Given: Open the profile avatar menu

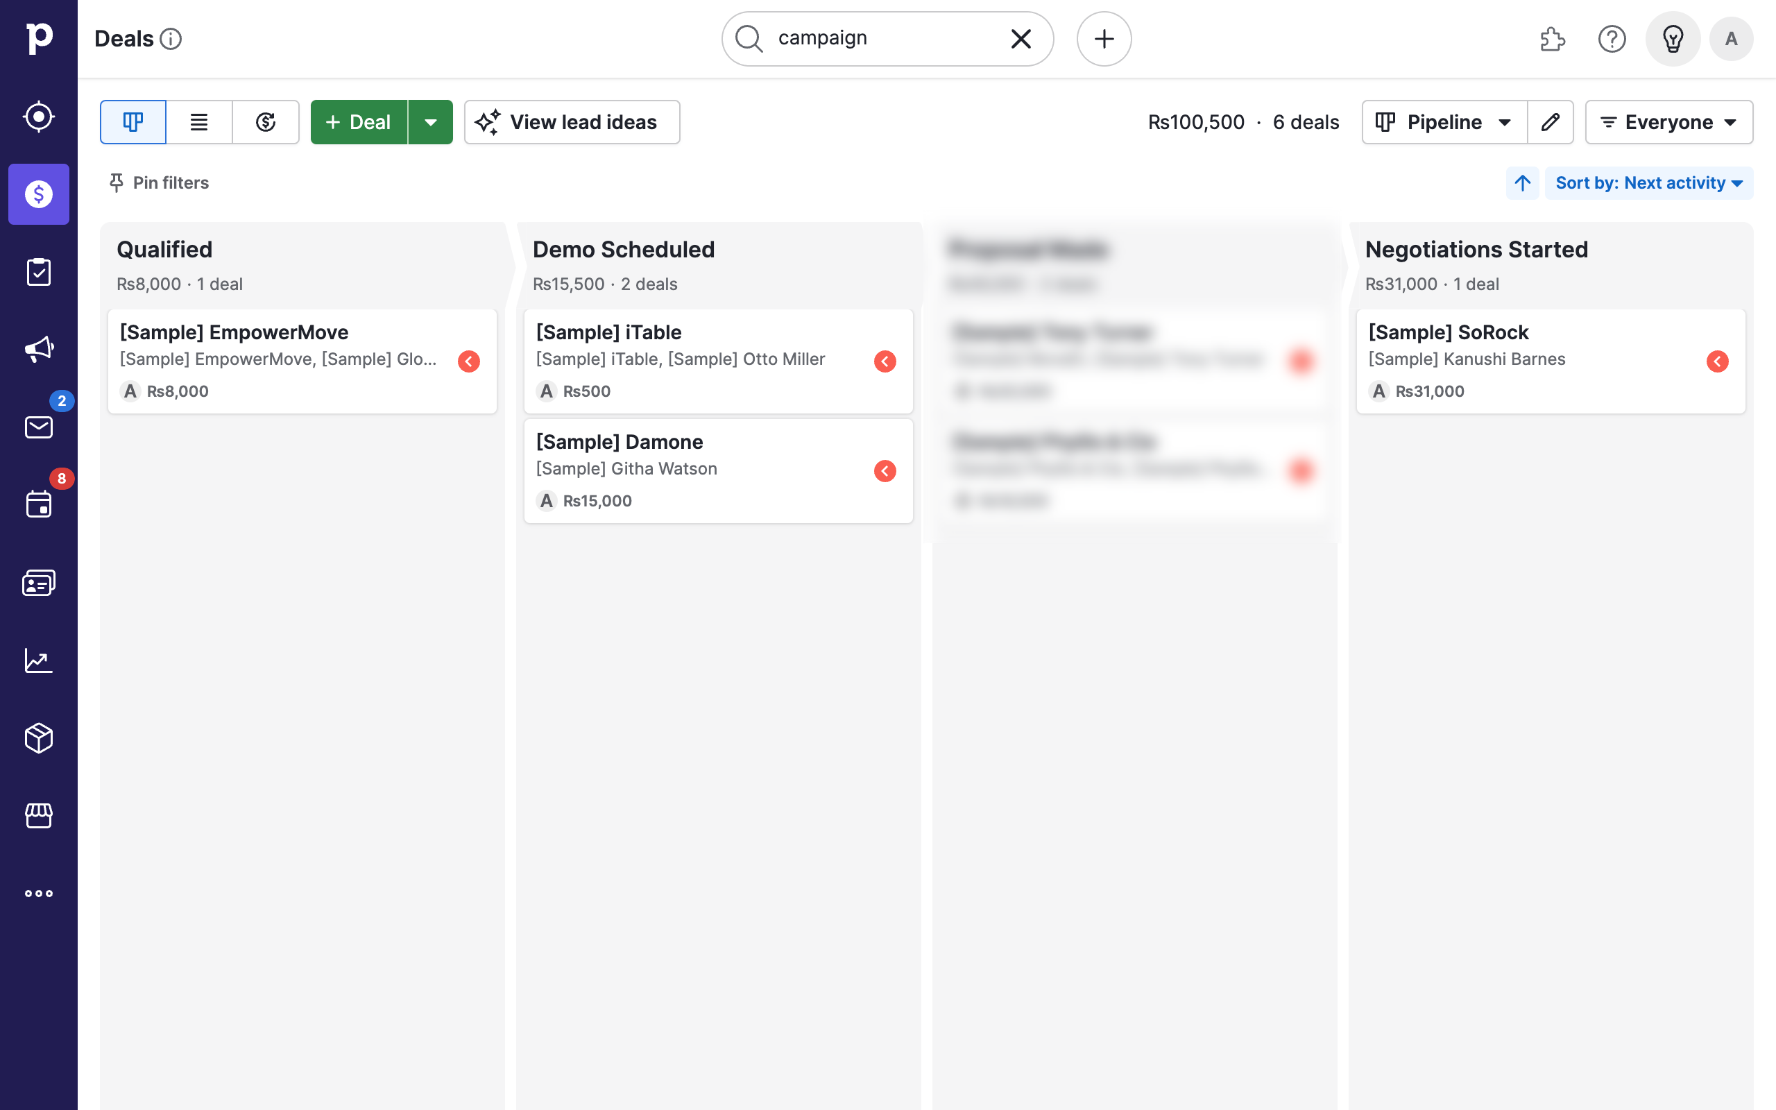Looking at the screenshot, I should [x=1731, y=39].
